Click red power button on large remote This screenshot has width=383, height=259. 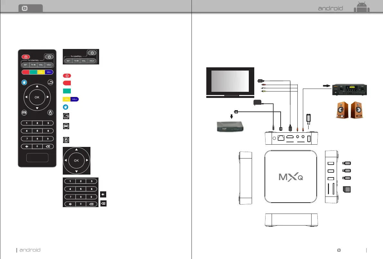tap(26, 57)
